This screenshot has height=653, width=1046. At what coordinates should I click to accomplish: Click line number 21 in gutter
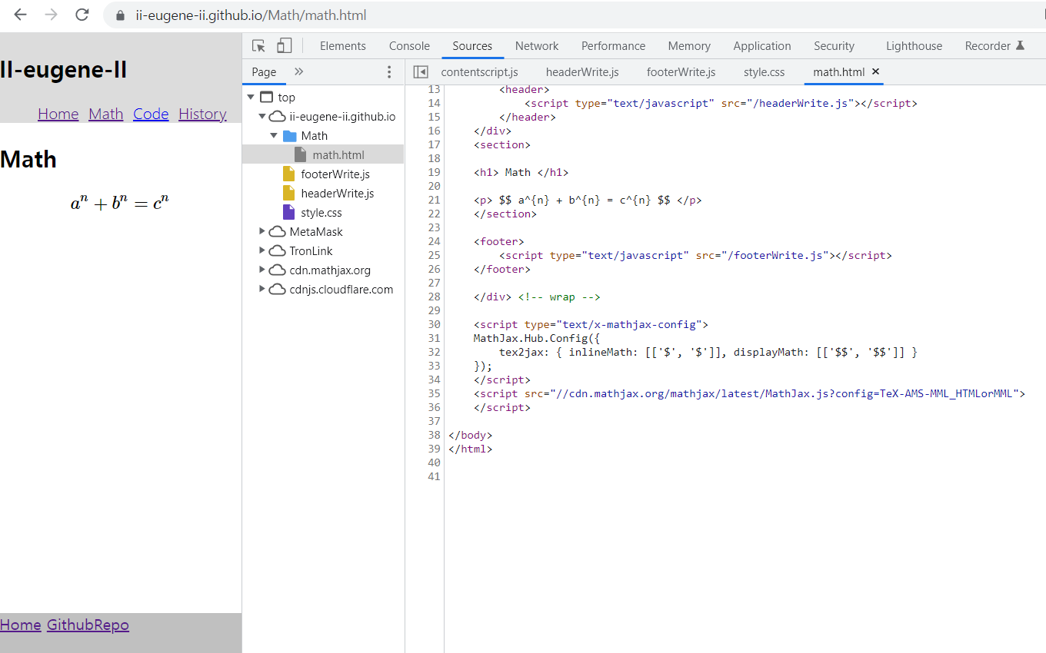tap(434, 200)
